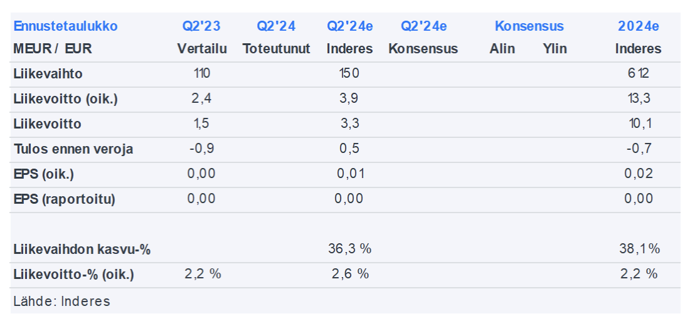Click the Liikevaihto estimate value 150
Image resolution: width=690 pixels, height=326 pixels.
349,74
